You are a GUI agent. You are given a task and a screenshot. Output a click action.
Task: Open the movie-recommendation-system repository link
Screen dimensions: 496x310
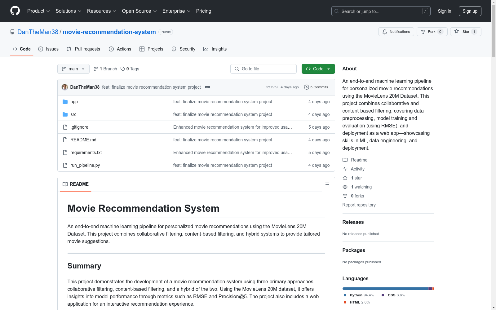tap(109, 32)
